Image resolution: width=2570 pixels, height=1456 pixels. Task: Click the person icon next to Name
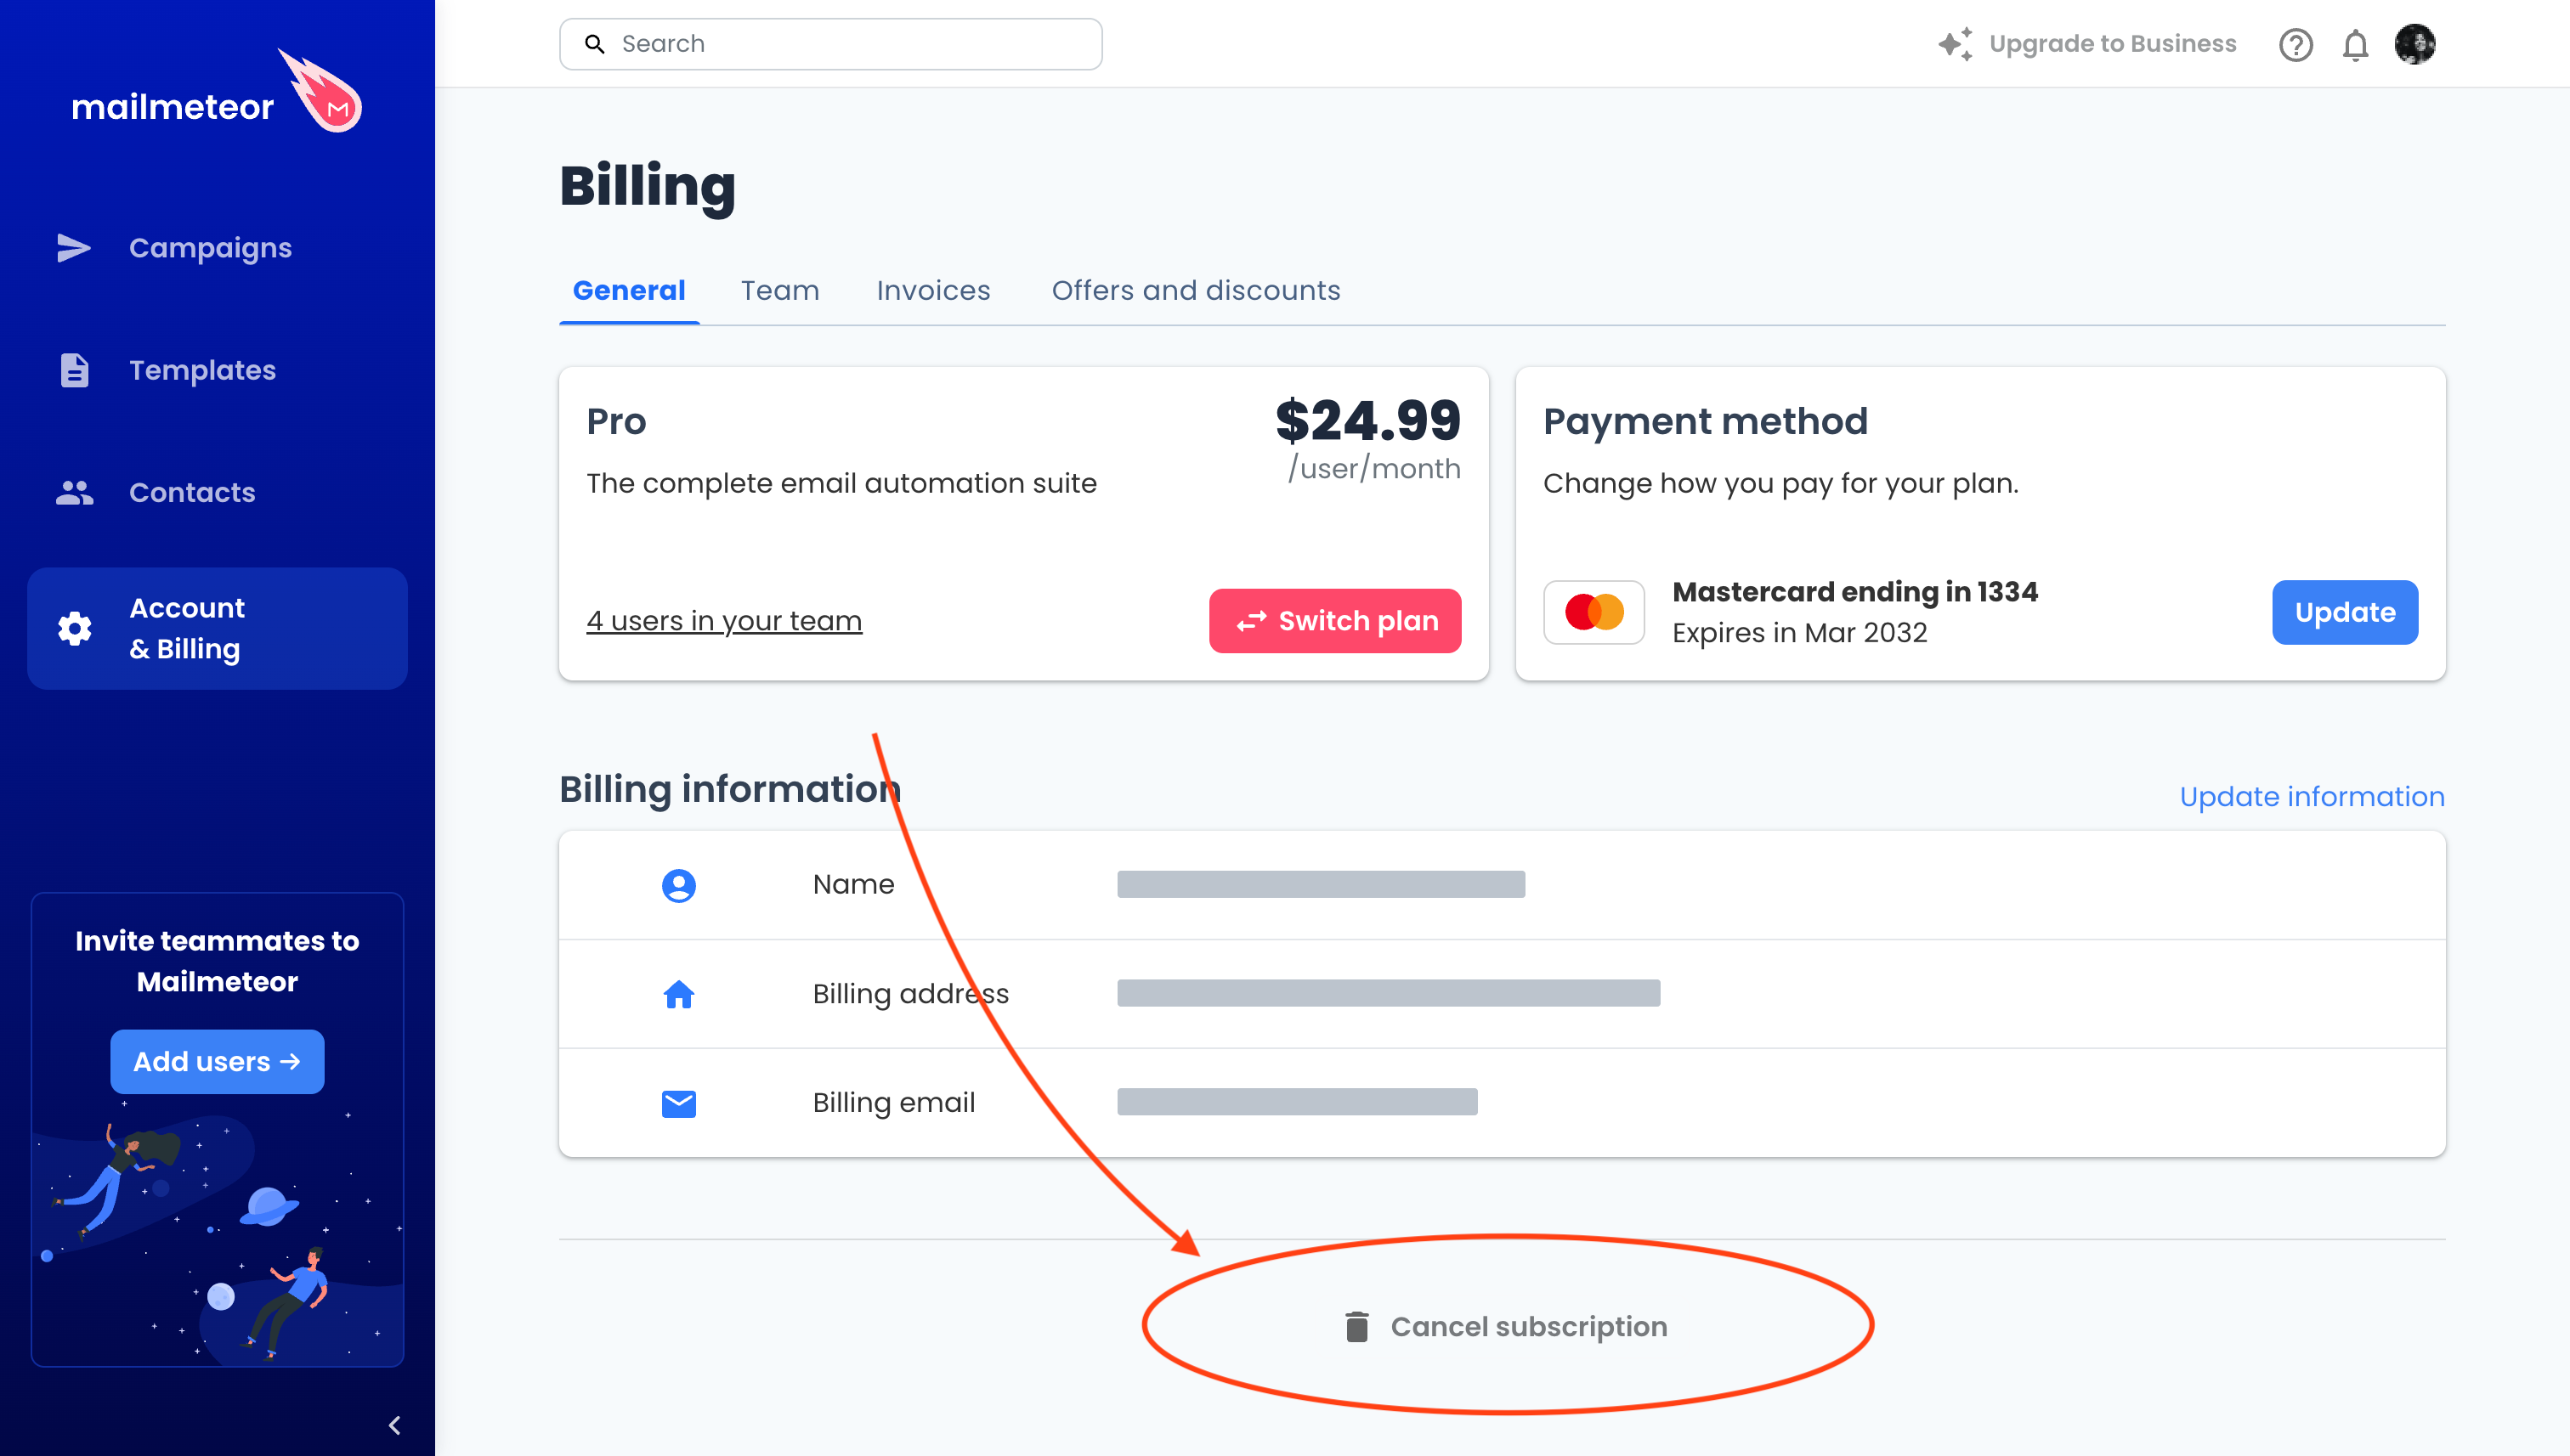point(678,885)
